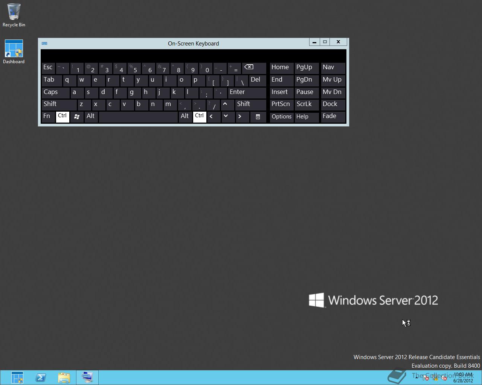Hit the Tab key

tap(52, 80)
